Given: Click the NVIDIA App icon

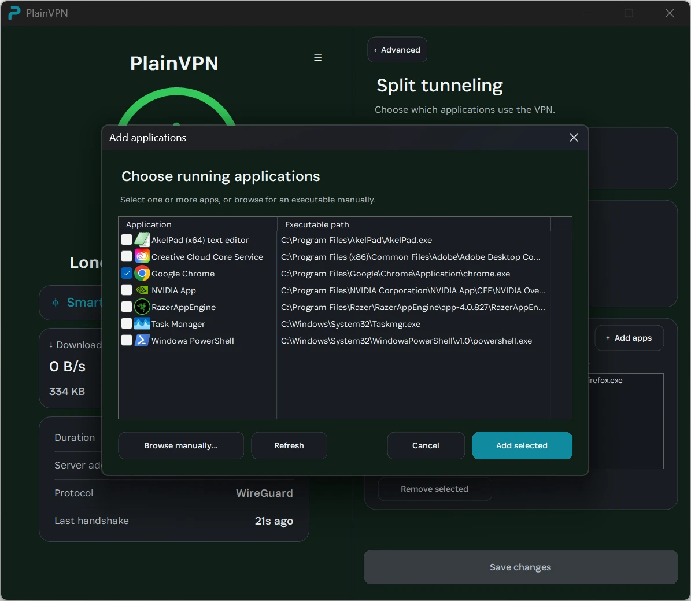Looking at the screenshot, I should pos(142,290).
